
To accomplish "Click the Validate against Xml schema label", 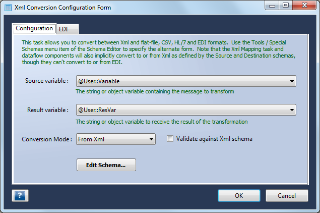I will coord(214,139).
